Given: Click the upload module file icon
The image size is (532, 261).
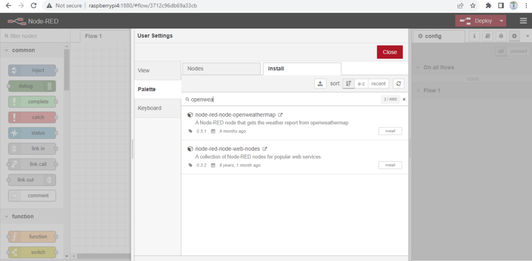Looking at the screenshot, I should pos(320,84).
